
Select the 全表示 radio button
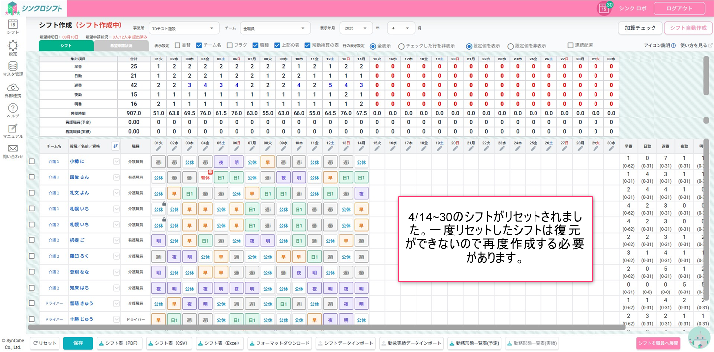coord(373,46)
